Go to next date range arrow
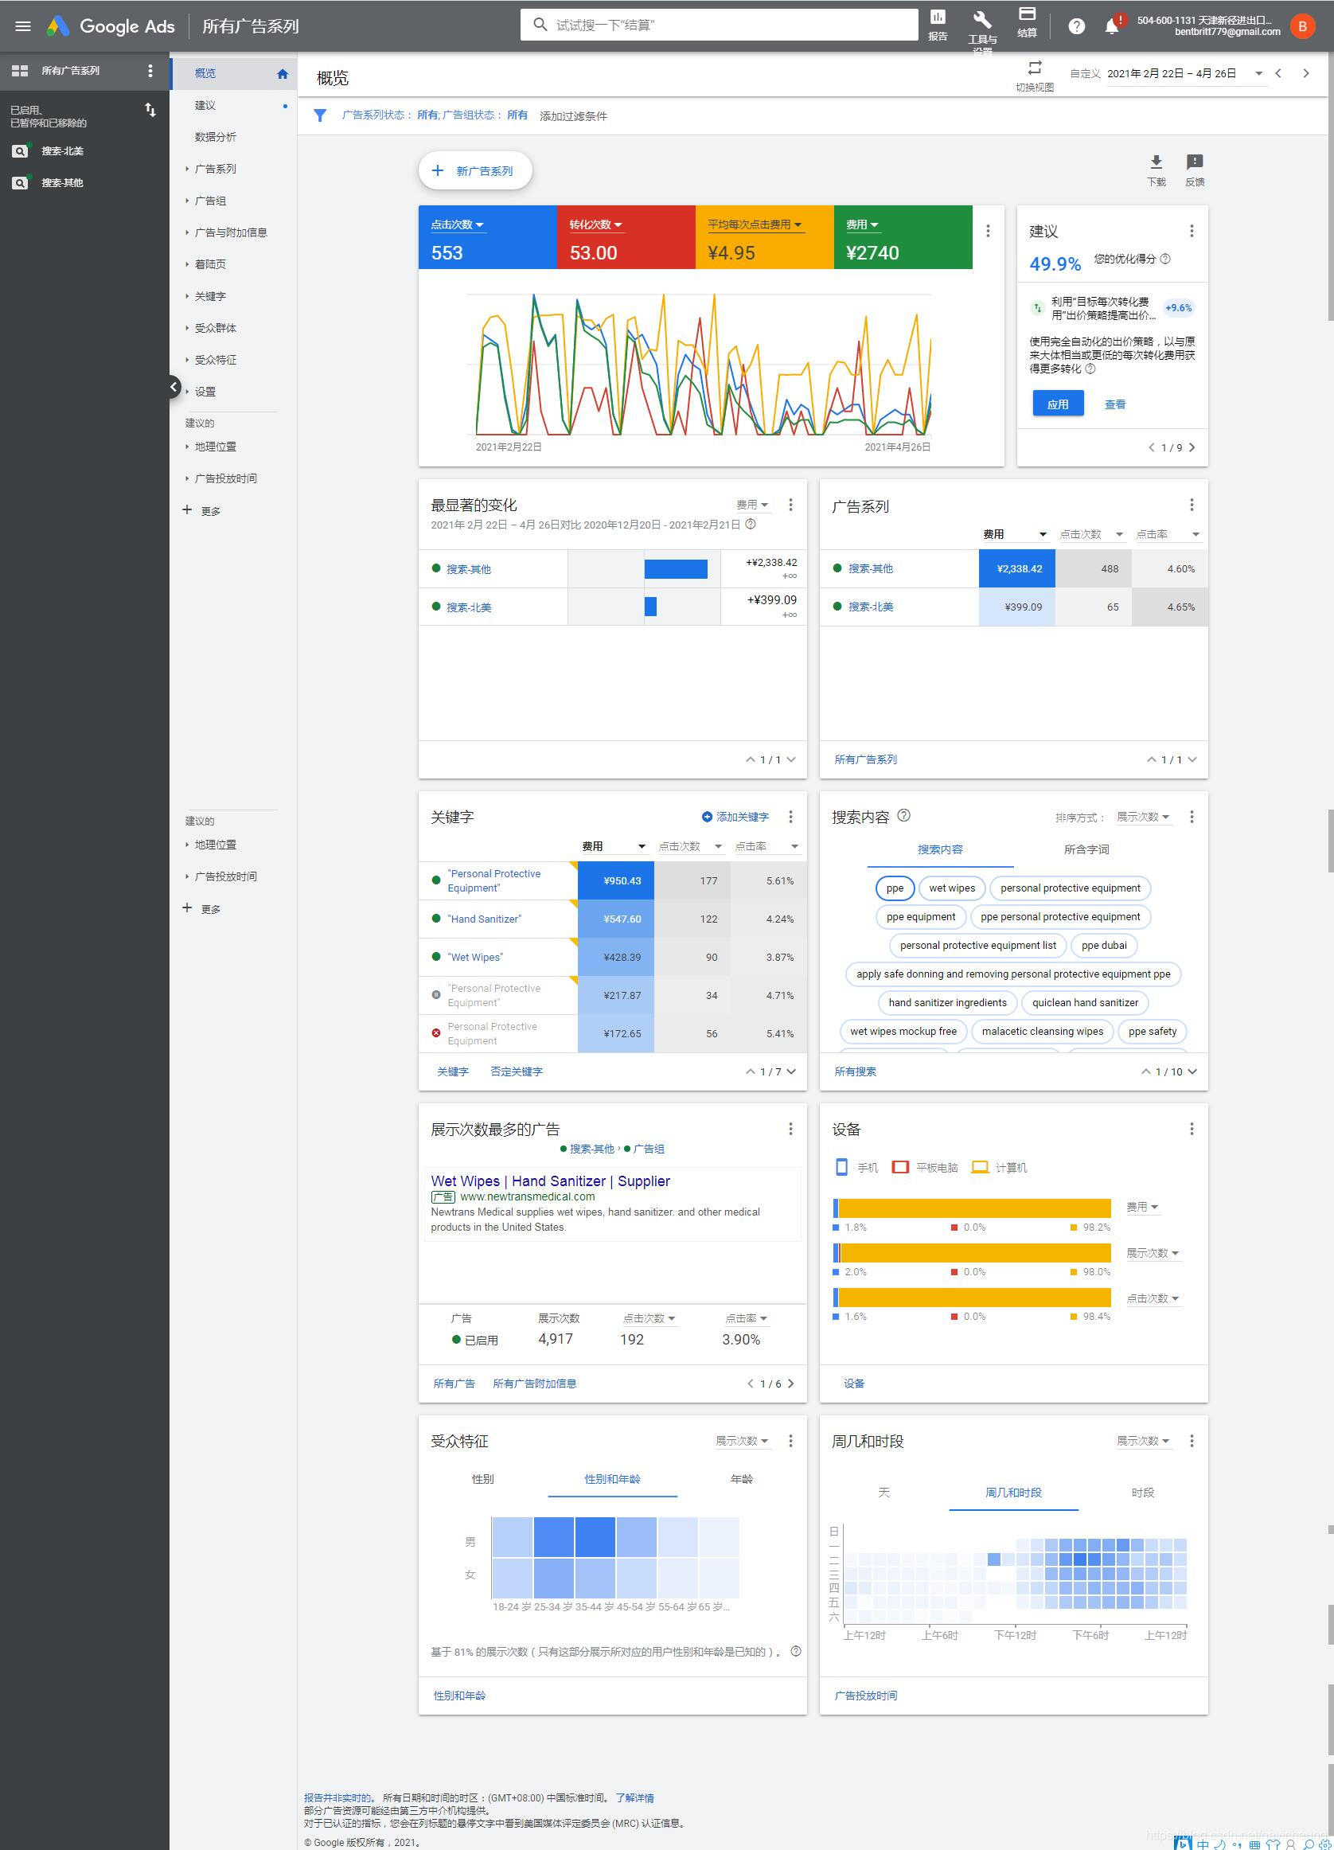 tap(1306, 73)
